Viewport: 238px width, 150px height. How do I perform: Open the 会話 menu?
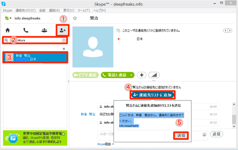click(x=42, y=10)
